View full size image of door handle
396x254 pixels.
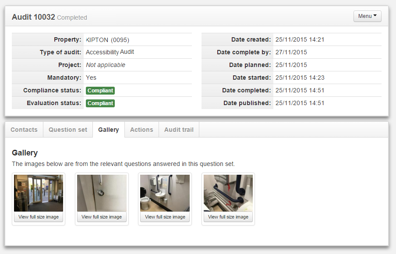coord(102,217)
